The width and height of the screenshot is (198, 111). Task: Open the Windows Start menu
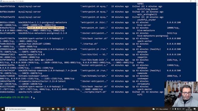[2, 109]
